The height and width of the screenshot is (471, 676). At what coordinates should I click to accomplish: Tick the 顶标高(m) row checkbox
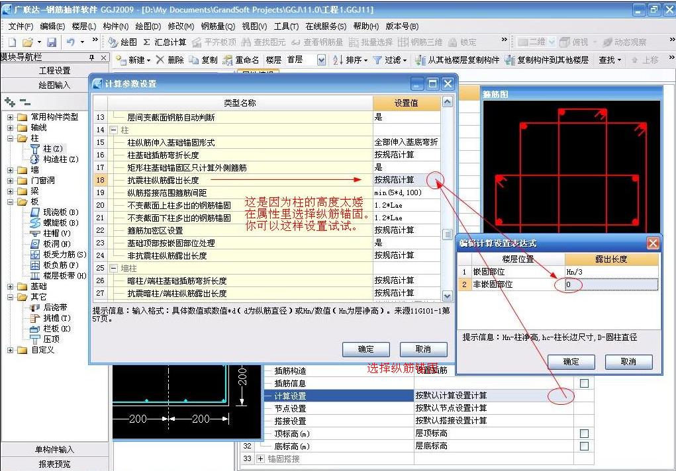click(584, 433)
